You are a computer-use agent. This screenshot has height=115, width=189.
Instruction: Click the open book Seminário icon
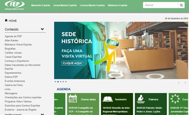108,99
